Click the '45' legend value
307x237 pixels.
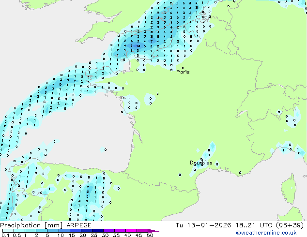138,235
